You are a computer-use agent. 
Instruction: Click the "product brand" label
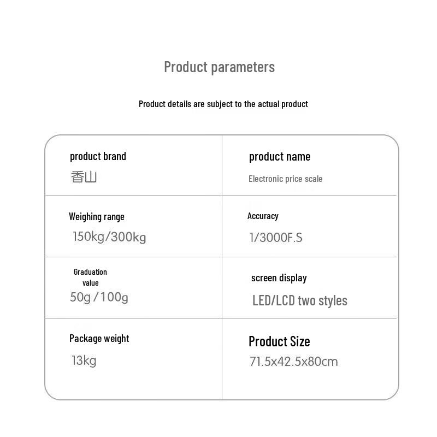tap(98, 156)
